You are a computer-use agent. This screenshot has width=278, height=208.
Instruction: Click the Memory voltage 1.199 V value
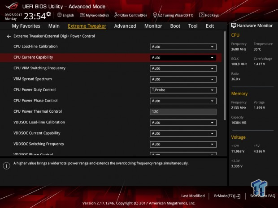(x=259, y=108)
